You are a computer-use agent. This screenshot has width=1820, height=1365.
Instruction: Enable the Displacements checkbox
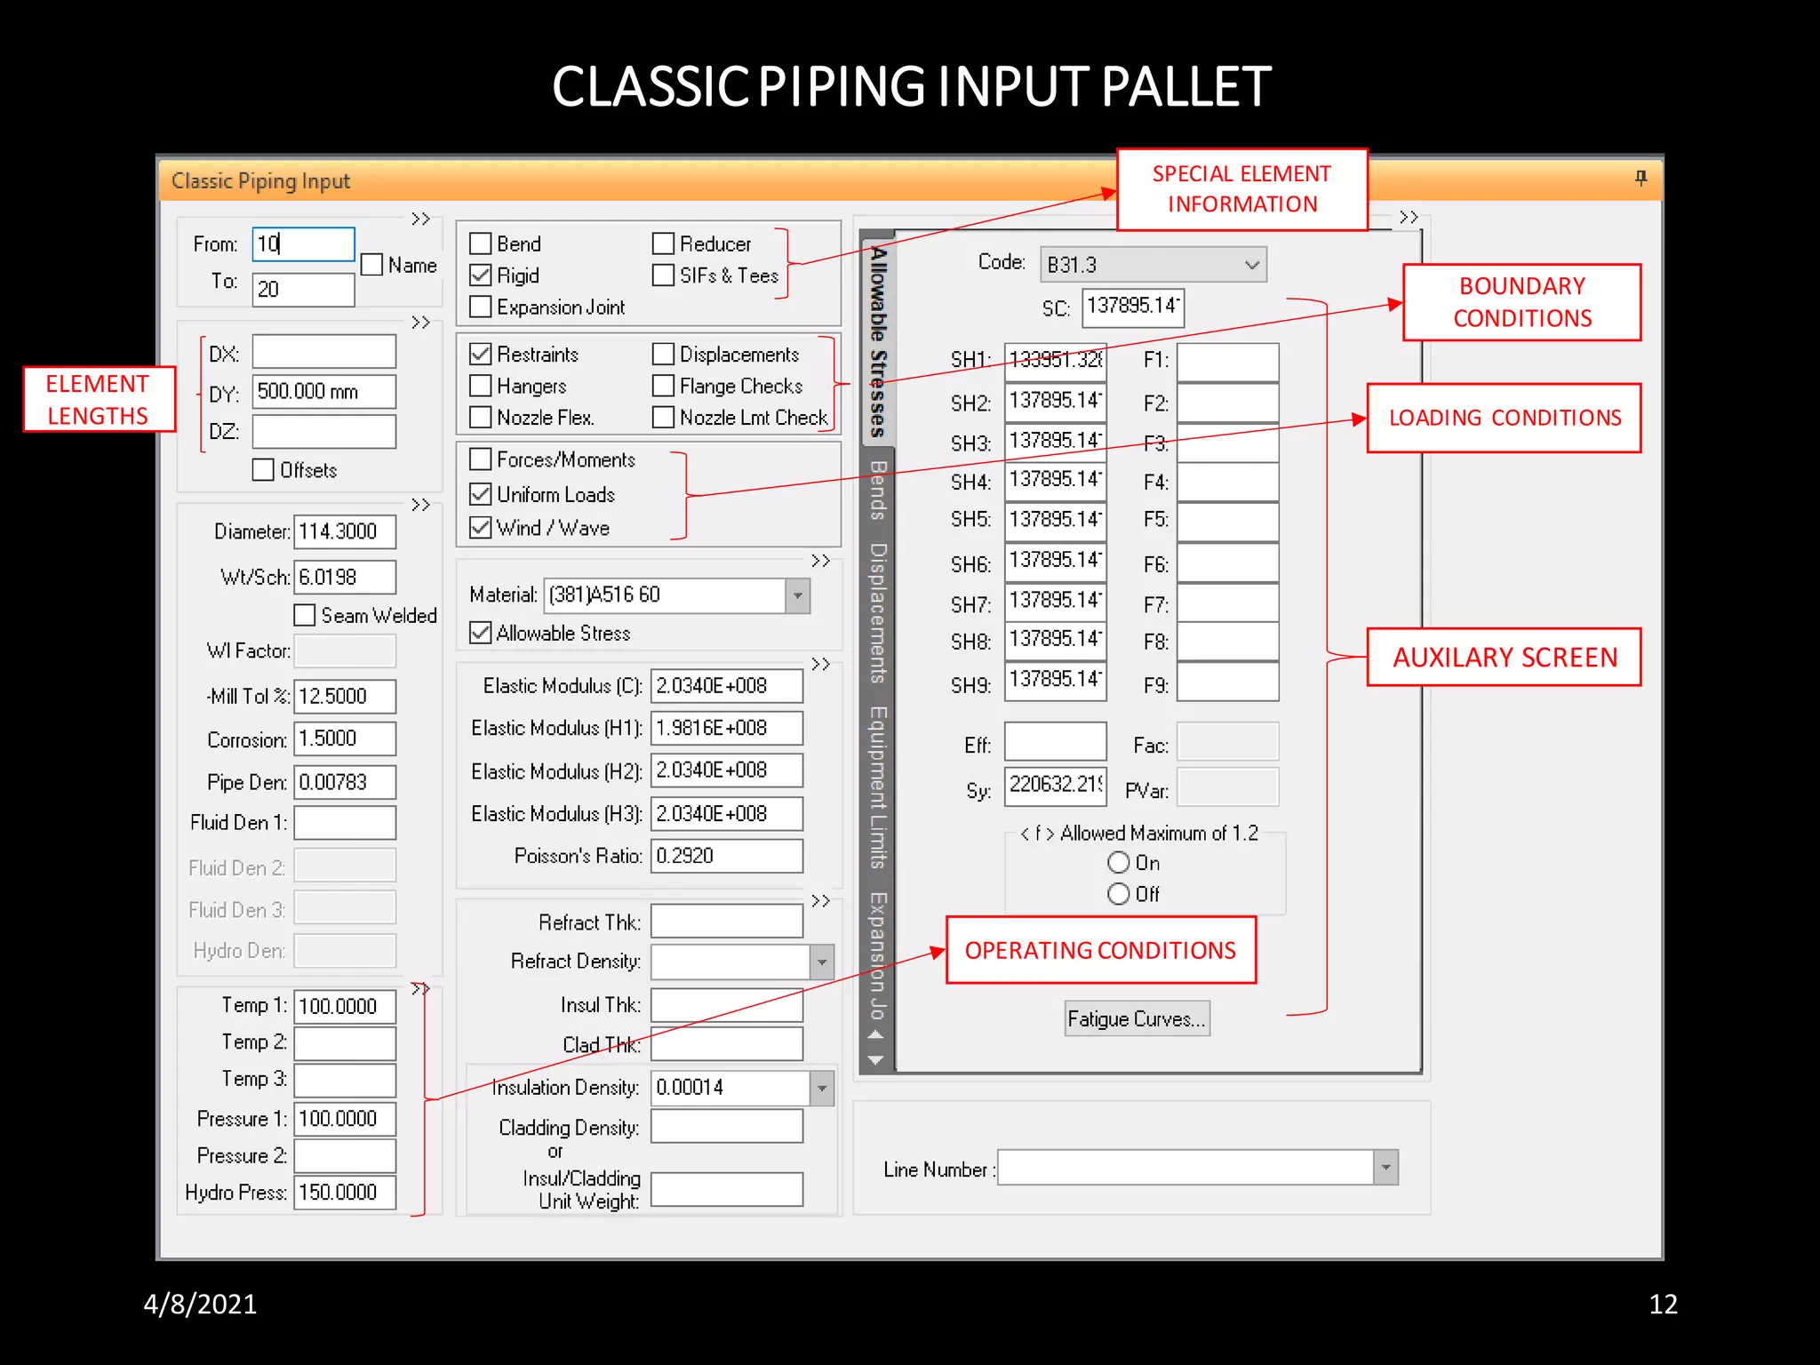pos(663,354)
